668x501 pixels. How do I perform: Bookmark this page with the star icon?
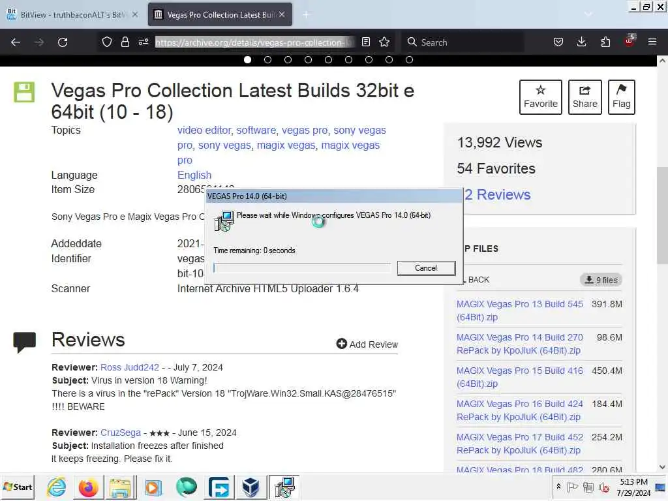[384, 42]
